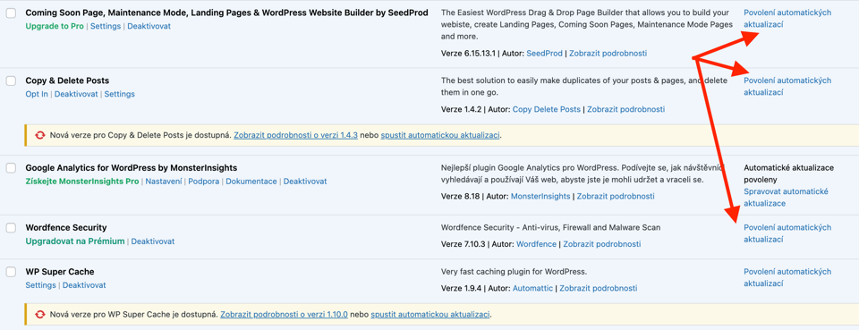Open Settings for WP Super Cache
859x330 pixels.
tap(40, 285)
